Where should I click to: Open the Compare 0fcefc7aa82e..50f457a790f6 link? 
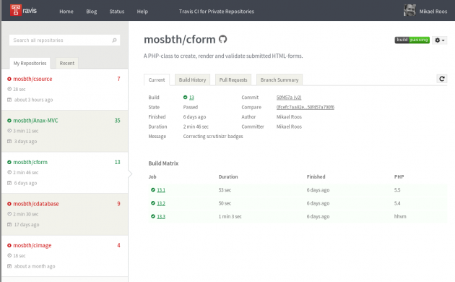point(305,107)
